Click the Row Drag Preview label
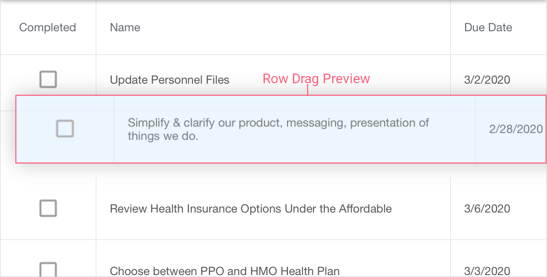Screen dimensions: 547x277 pos(316,79)
